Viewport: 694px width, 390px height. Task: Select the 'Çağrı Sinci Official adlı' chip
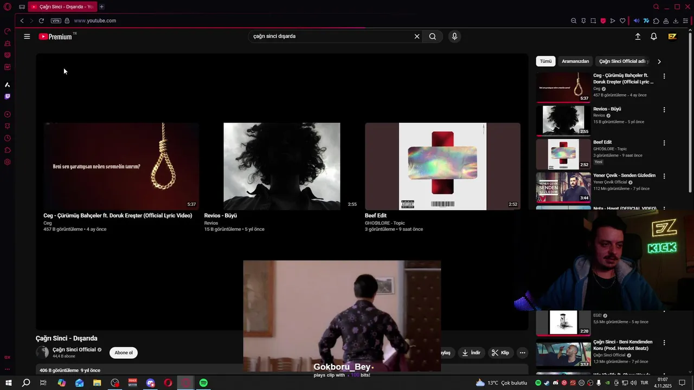click(624, 61)
